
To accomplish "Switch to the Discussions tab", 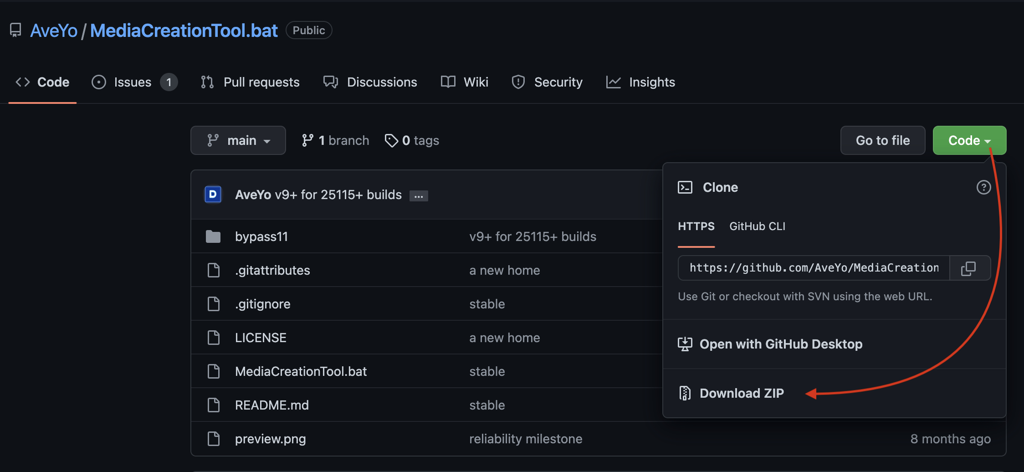I will click(370, 82).
